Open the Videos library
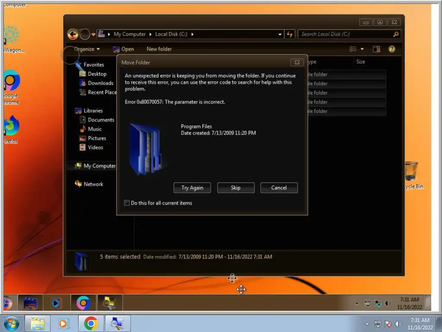The width and height of the screenshot is (442, 332). coord(95,147)
